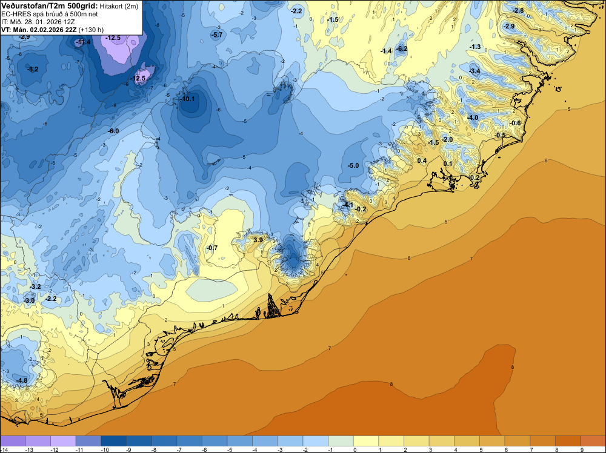Select the -2.8 temperature value

pyautogui.click(x=518, y=10)
